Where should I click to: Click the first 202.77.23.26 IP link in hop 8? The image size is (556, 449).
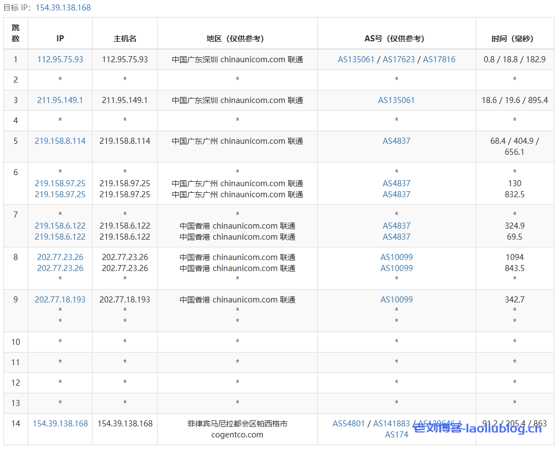(60, 257)
